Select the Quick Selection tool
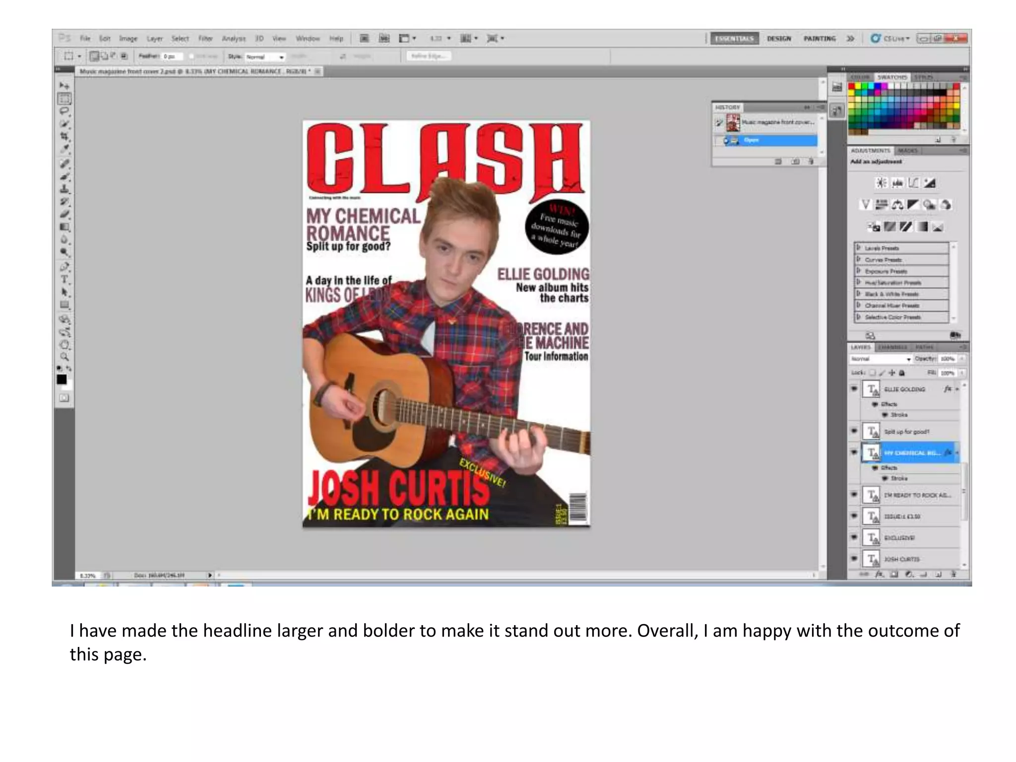 [64, 124]
